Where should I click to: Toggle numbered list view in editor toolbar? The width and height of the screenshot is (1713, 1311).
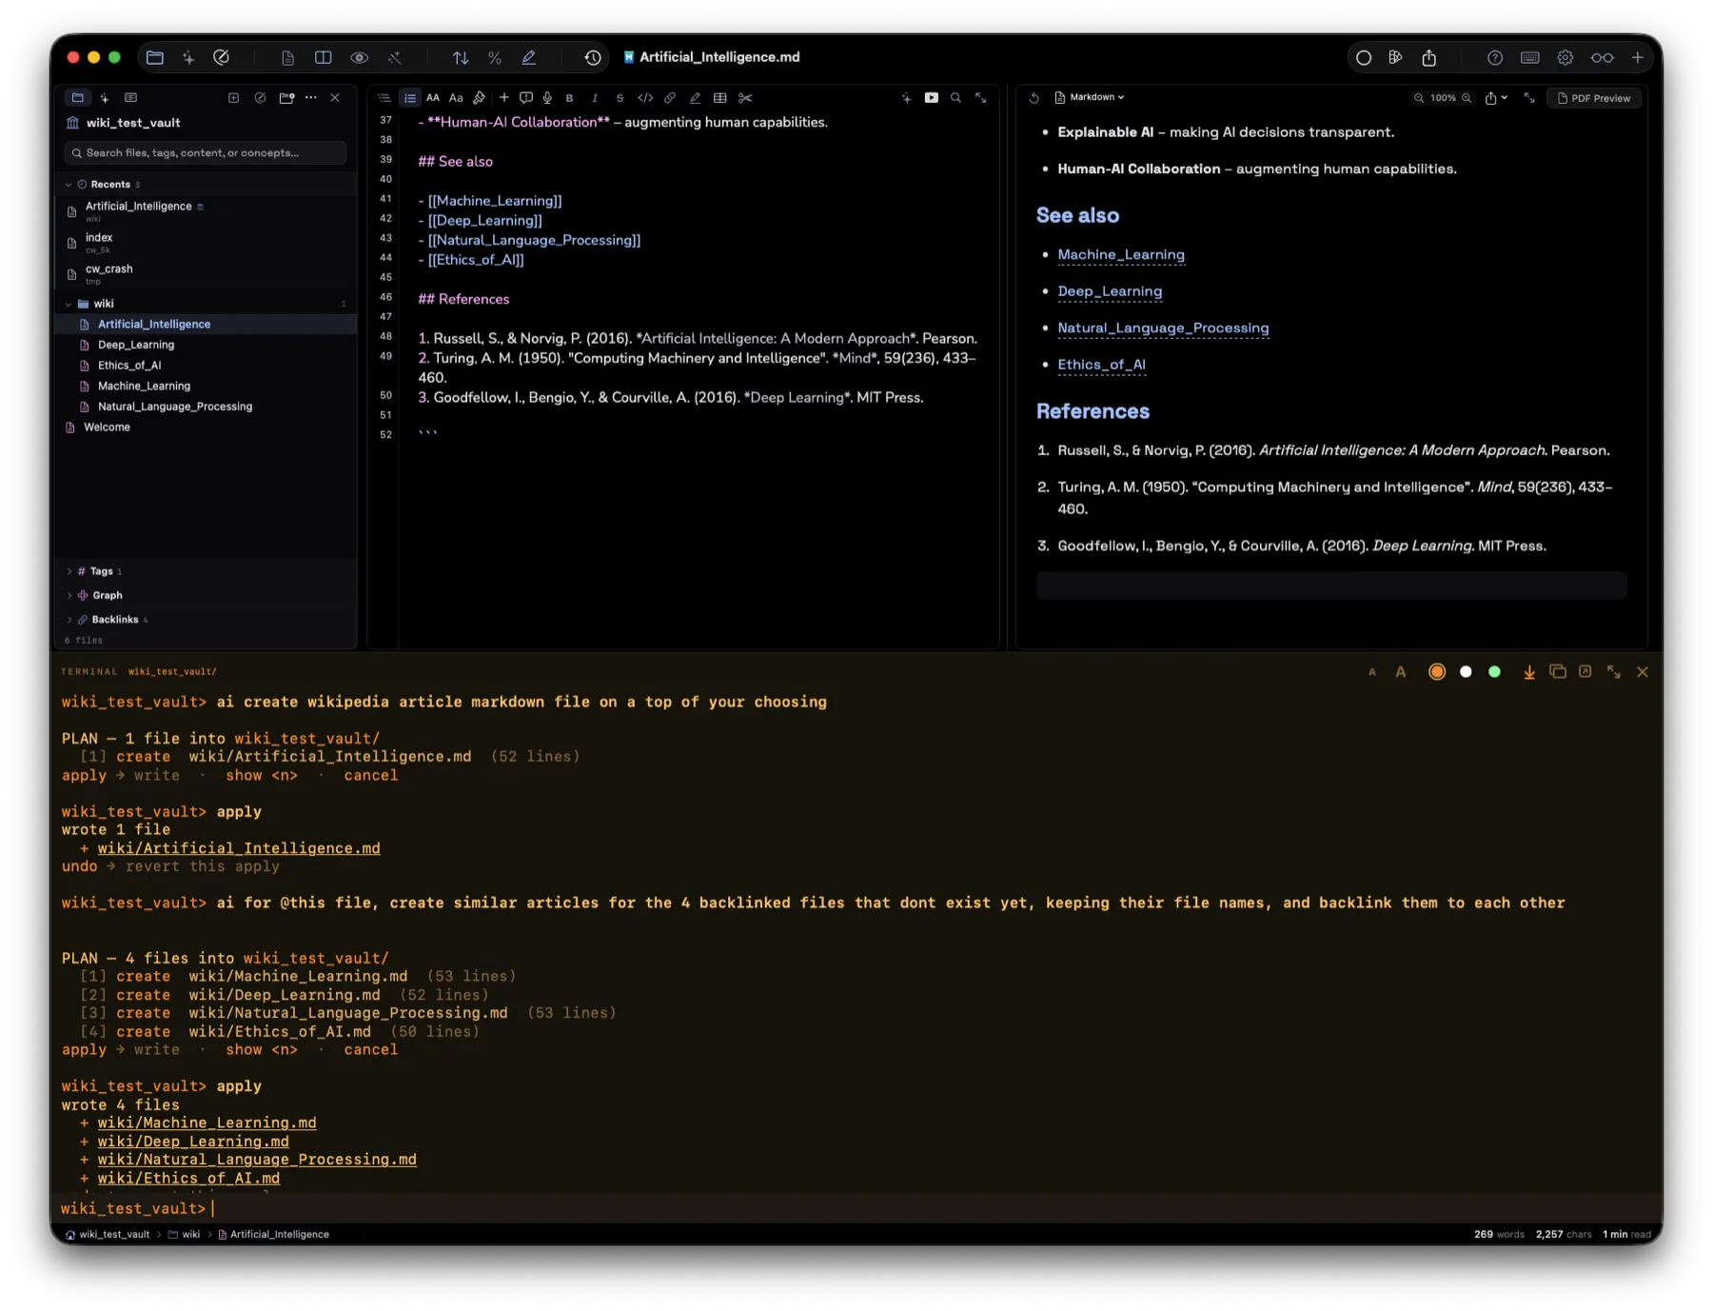[x=410, y=97]
